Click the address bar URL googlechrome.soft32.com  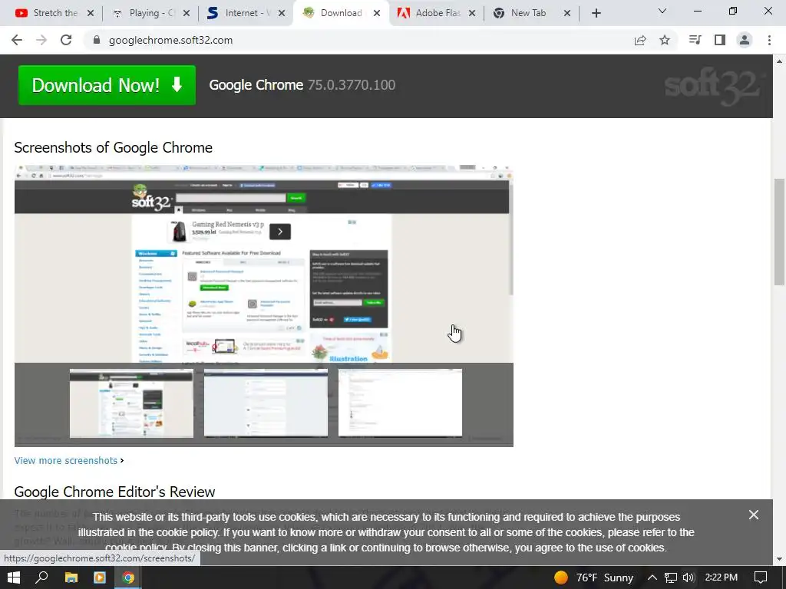click(170, 40)
